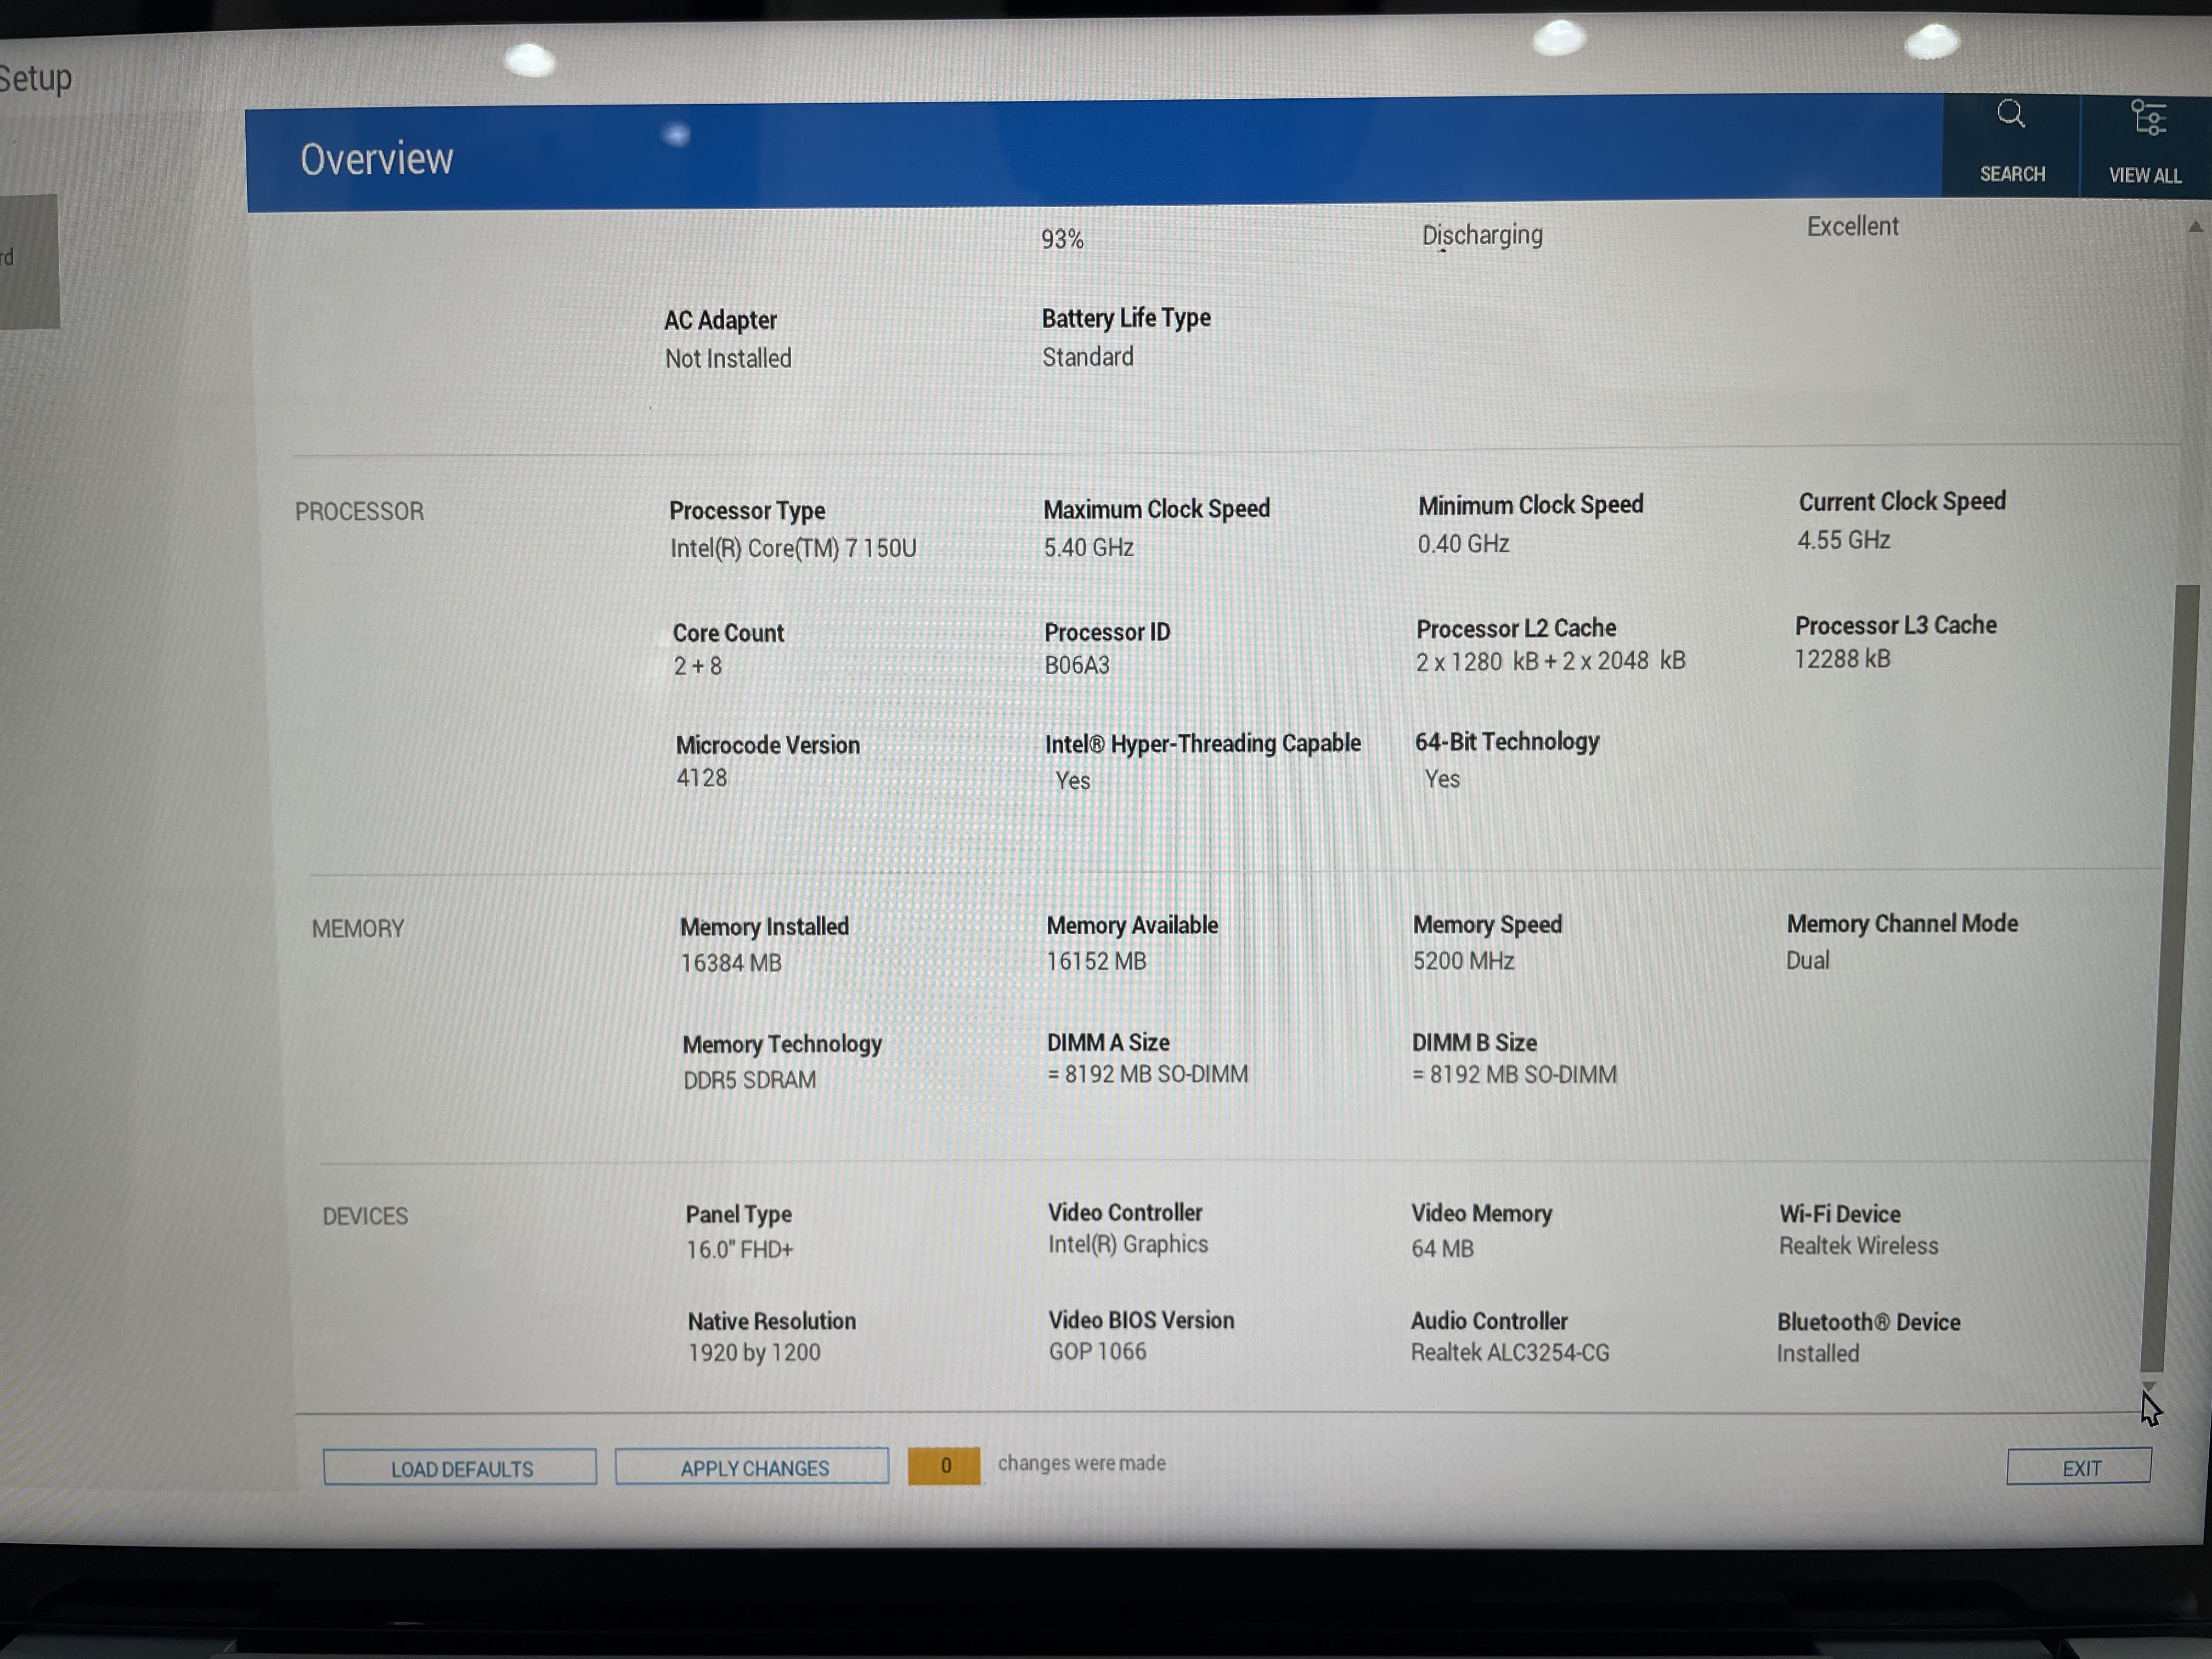Click the "Wi-Fi Device" label

1839,1214
